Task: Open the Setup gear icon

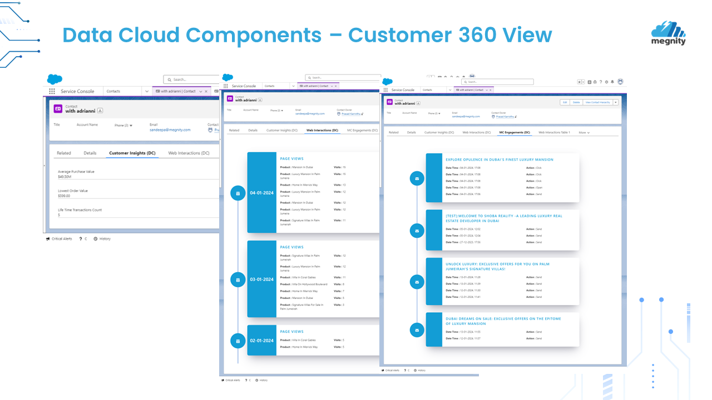Action: [606, 81]
